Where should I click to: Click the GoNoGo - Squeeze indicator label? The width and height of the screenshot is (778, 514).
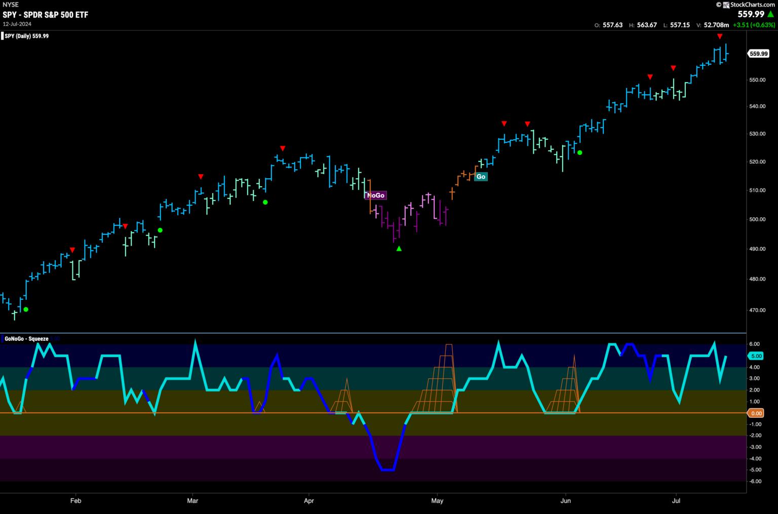26,339
